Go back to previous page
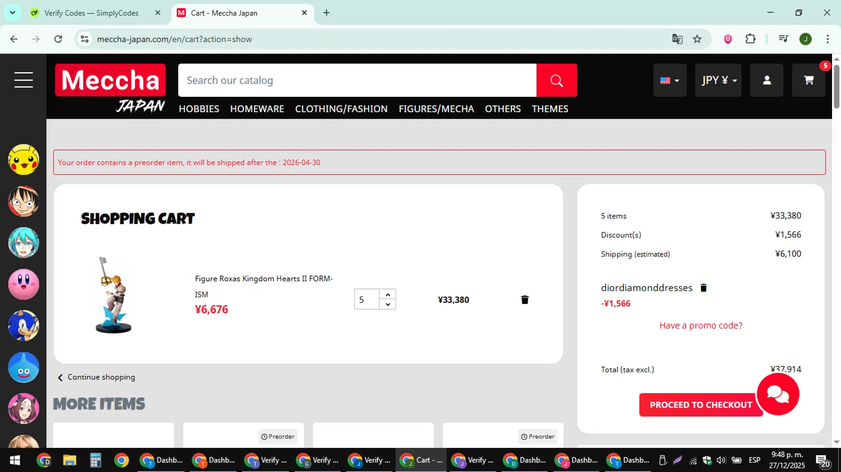Screen dimensions: 841x472 coord(14,39)
